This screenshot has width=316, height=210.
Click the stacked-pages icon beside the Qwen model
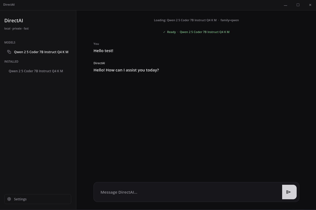point(9,52)
